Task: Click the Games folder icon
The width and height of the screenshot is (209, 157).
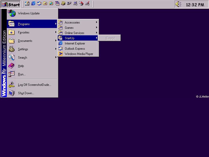Action: click(61, 27)
